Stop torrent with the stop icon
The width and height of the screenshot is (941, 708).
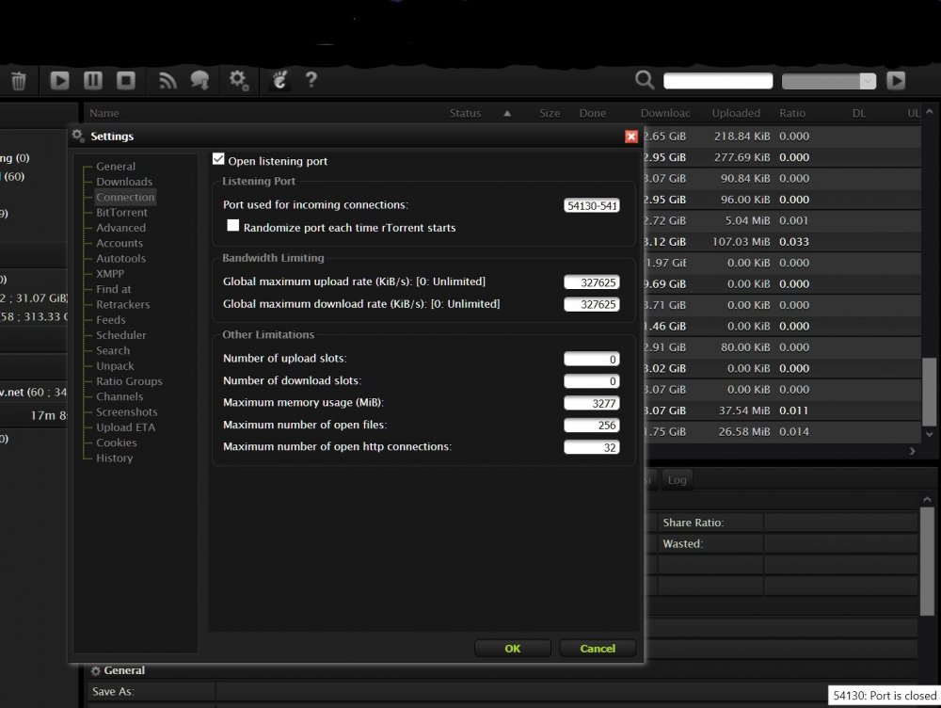125,80
